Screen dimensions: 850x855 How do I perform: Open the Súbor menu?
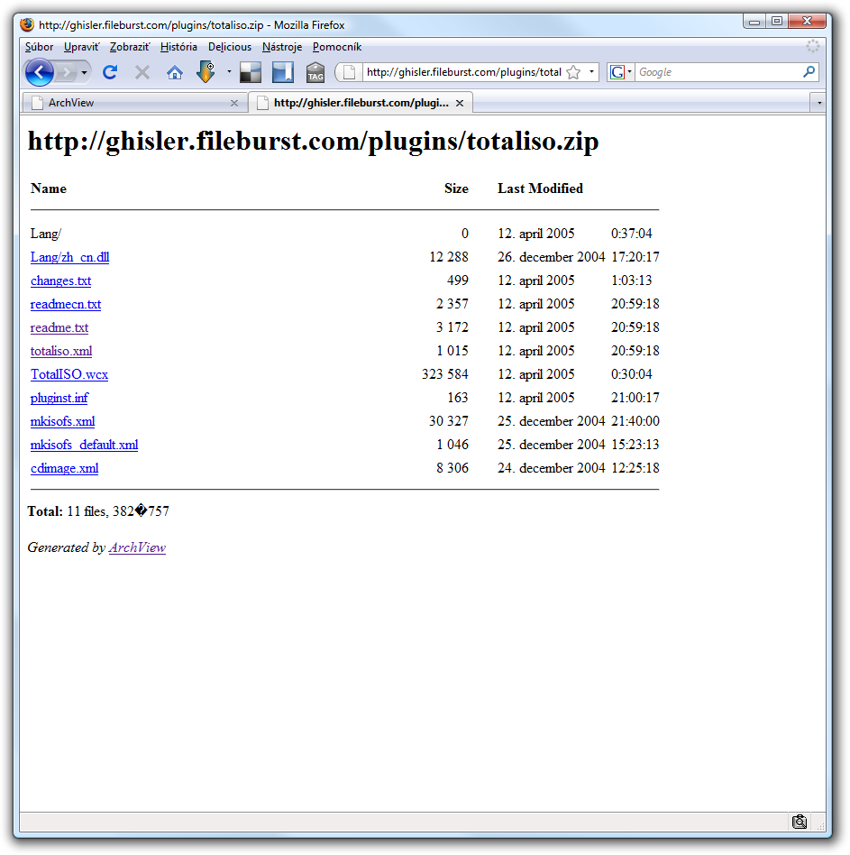40,47
